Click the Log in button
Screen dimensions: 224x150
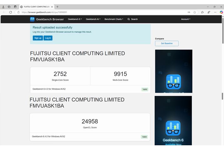(x=48, y=38)
